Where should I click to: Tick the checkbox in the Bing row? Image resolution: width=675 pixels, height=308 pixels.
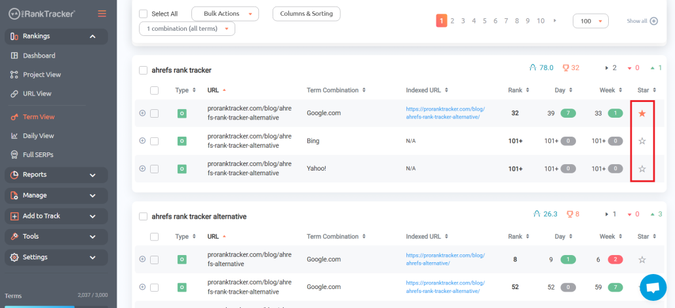[x=154, y=141]
